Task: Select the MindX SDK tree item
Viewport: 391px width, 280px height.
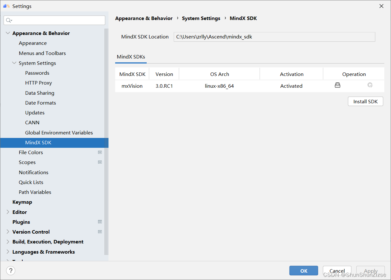Action: pyautogui.click(x=54, y=142)
